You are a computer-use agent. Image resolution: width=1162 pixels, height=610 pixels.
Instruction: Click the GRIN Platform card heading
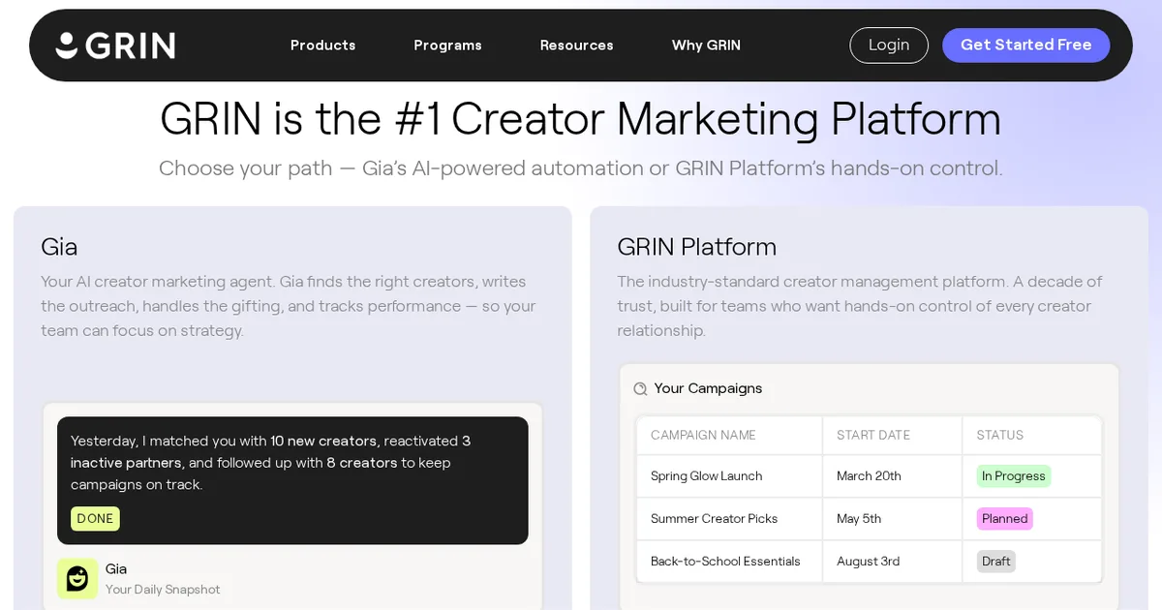[696, 247]
